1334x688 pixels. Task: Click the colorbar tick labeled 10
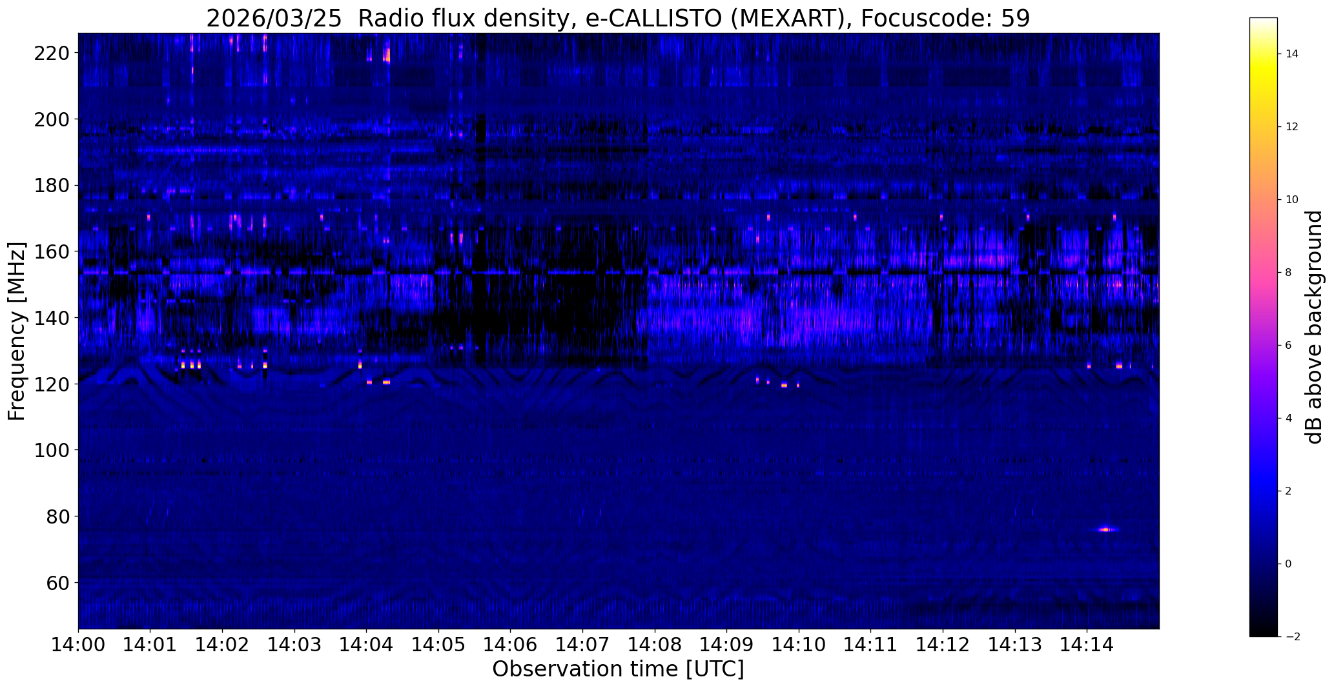pos(1292,200)
